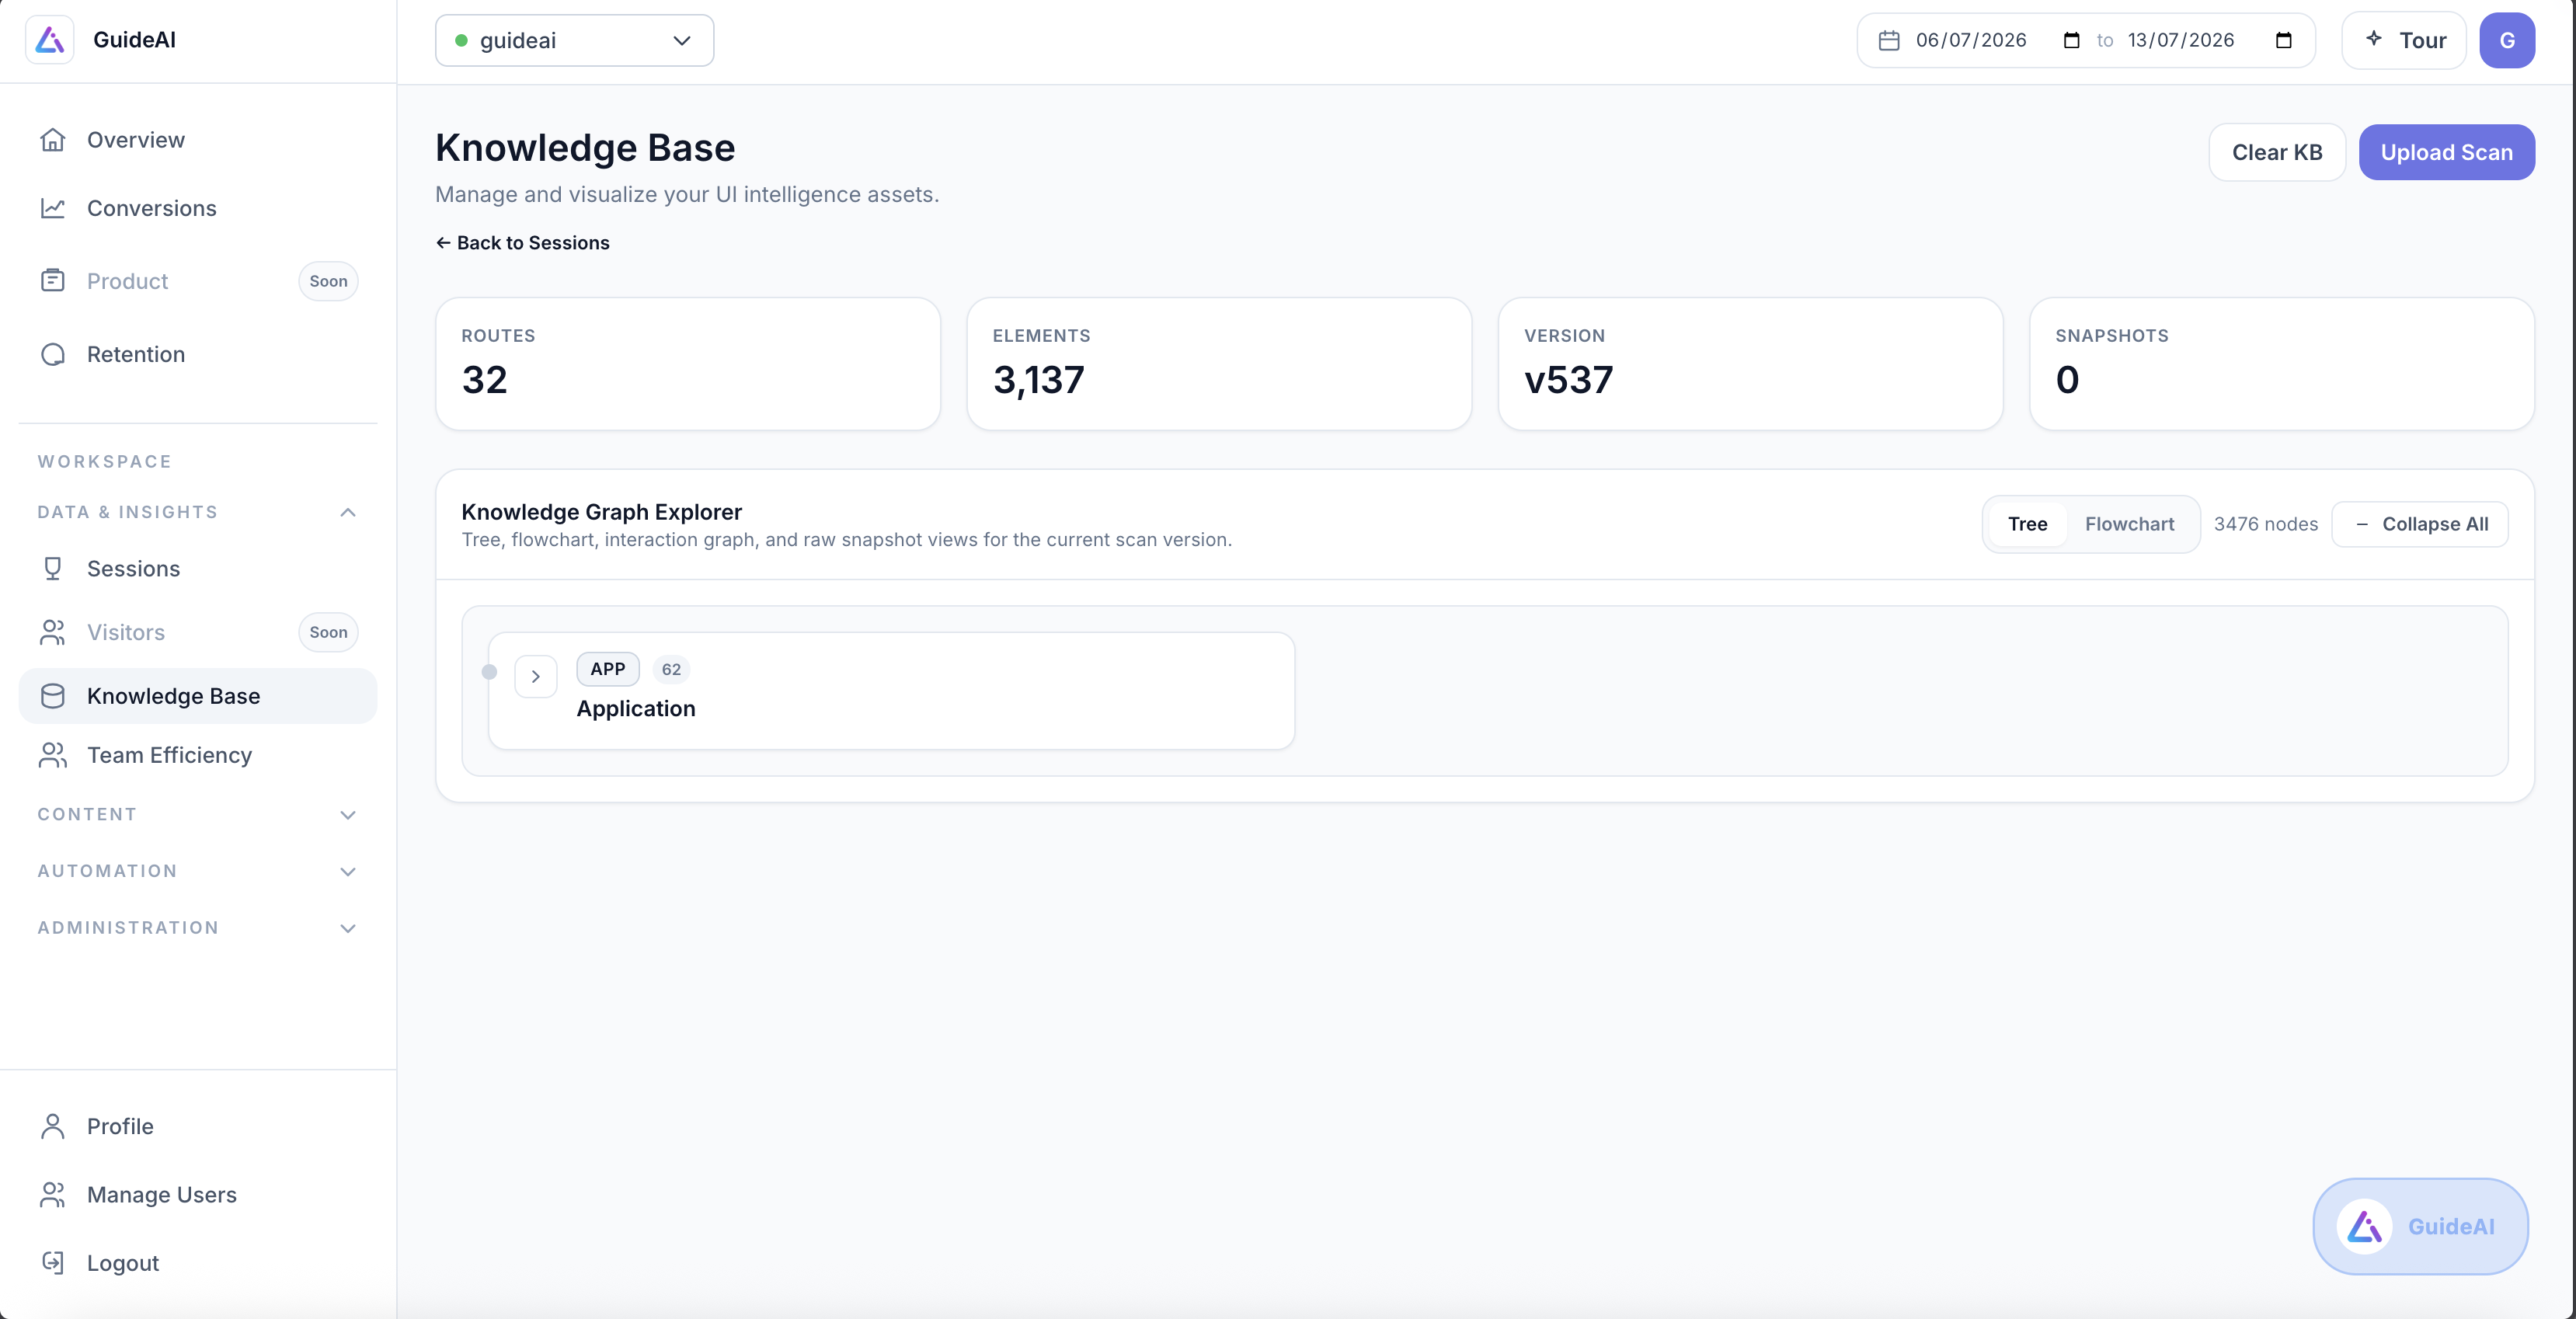Switch to Flowchart view
This screenshot has width=2576, height=1319.
coord(2129,524)
